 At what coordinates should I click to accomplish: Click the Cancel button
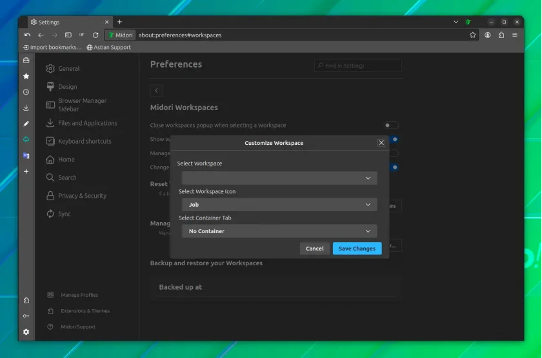pos(315,249)
